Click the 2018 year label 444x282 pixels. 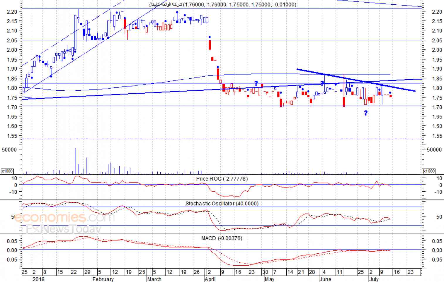(38, 279)
